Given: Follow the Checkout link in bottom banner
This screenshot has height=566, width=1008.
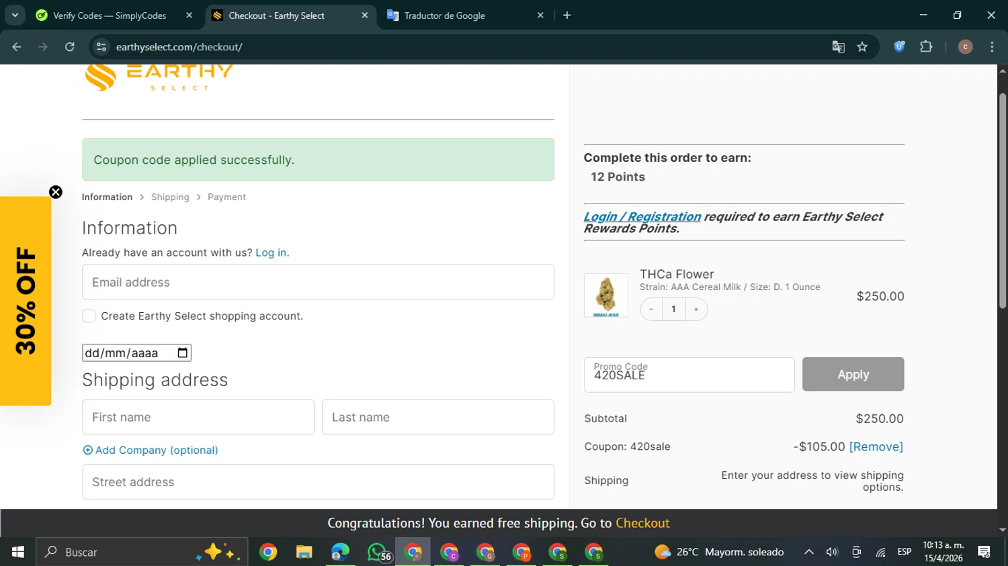Looking at the screenshot, I should [x=642, y=524].
